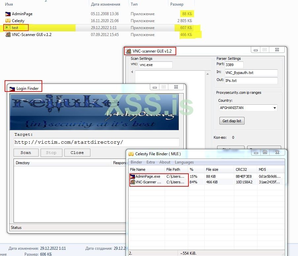The image size is (298, 256).
Task: Open the Extra menu in Celesty
Action: tap(150, 162)
